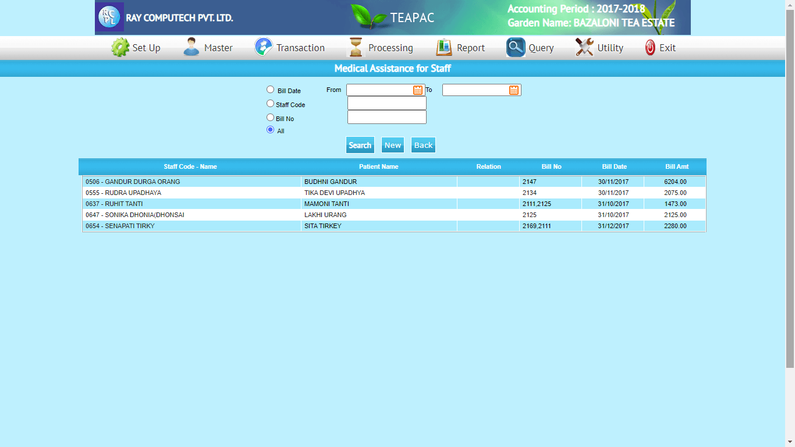795x447 pixels.
Task: Open the Utility menu
Action: coord(611,48)
